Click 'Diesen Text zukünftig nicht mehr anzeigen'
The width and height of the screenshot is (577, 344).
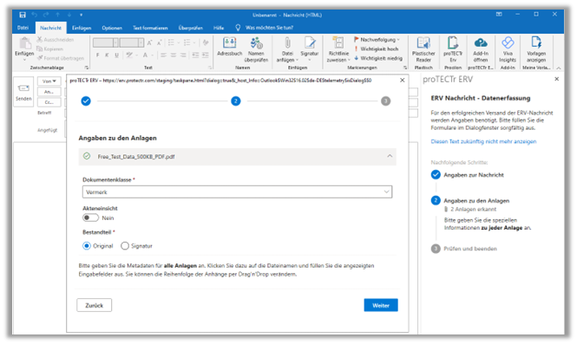click(483, 141)
